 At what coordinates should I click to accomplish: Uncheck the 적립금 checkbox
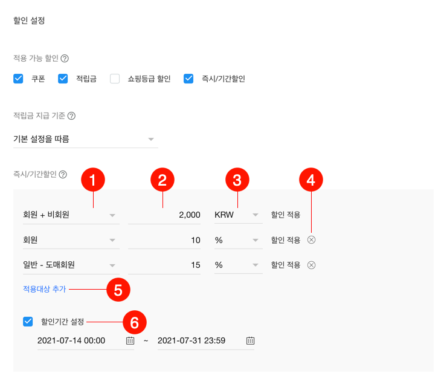[x=63, y=79]
